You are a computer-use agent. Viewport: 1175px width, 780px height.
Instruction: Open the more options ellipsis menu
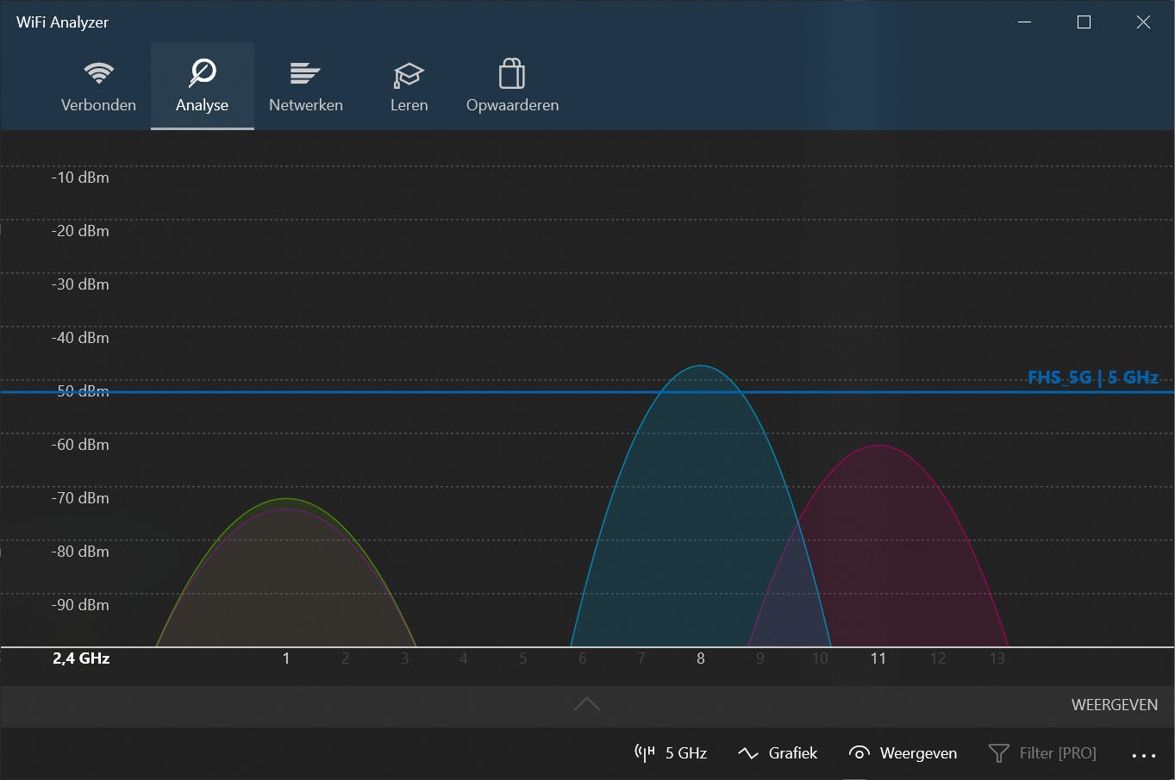click(x=1143, y=755)
